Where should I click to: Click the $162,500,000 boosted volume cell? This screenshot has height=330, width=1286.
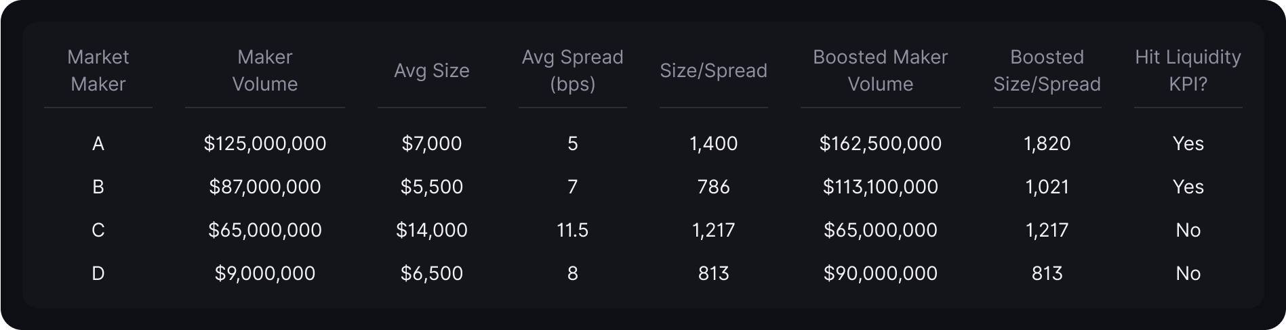tap(881, 143)
